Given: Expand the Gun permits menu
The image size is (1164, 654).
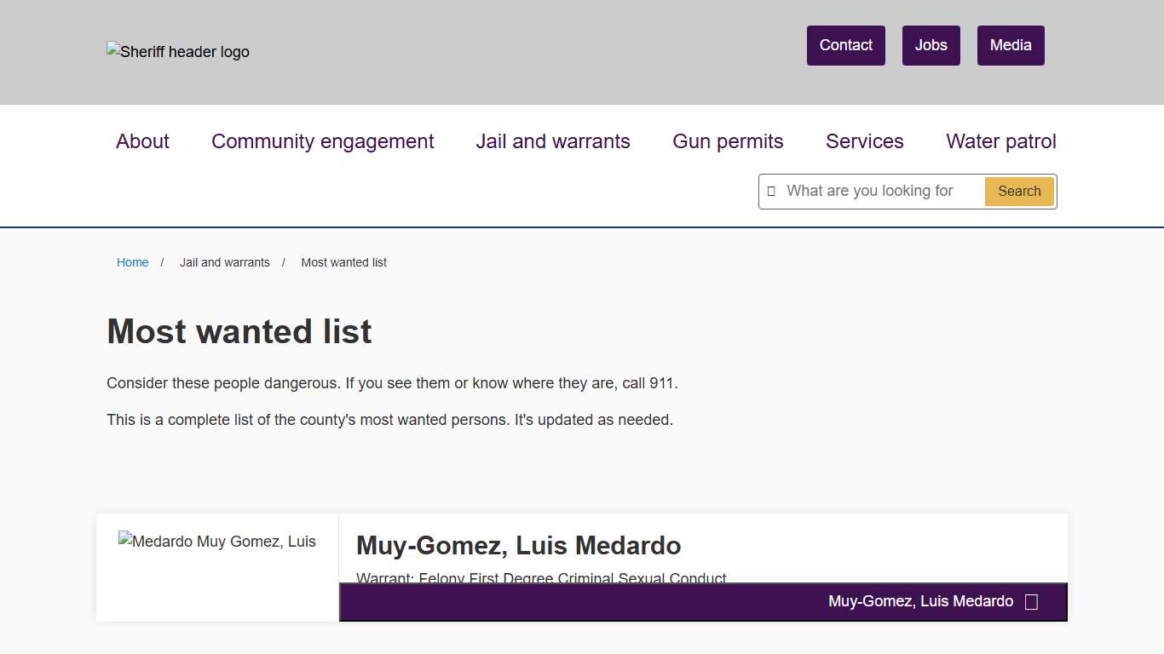Looking at the screenshot, I should pos(727,141).
